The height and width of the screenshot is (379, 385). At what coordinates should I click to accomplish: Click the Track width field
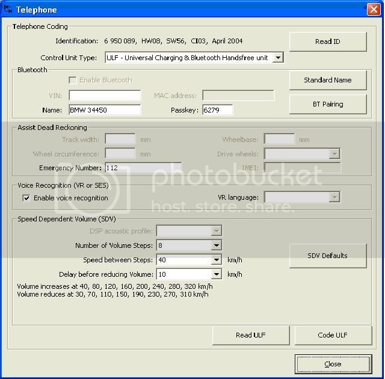(x=120, y=140)
